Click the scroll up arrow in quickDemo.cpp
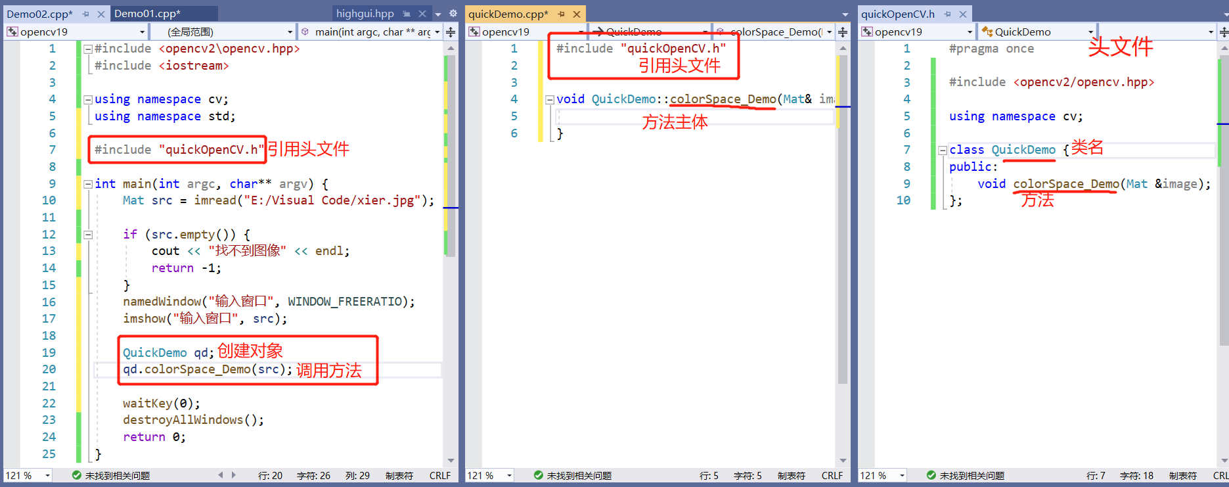Screen dimensions: 1229x487 (x=843, y=49)
